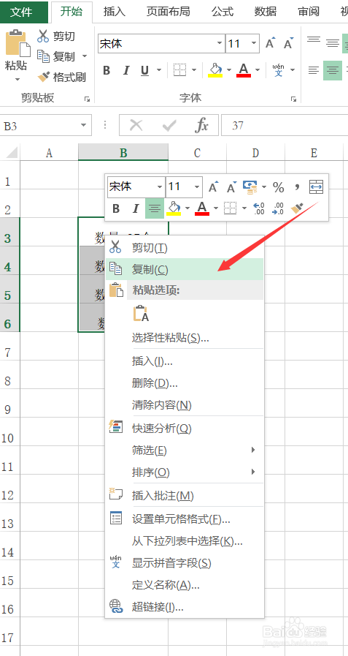Screen dimensions: 348x656
Task: Decrease decimal places in mini toolbar
Action: (278, 208)
